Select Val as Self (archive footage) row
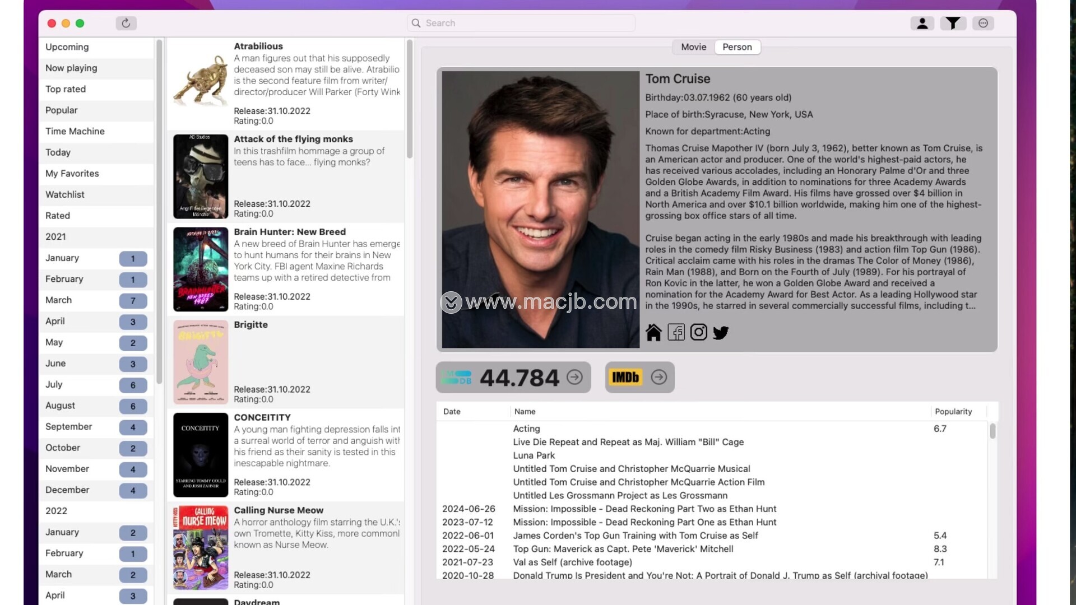The image size is (1076, 605). pos(712,562)
